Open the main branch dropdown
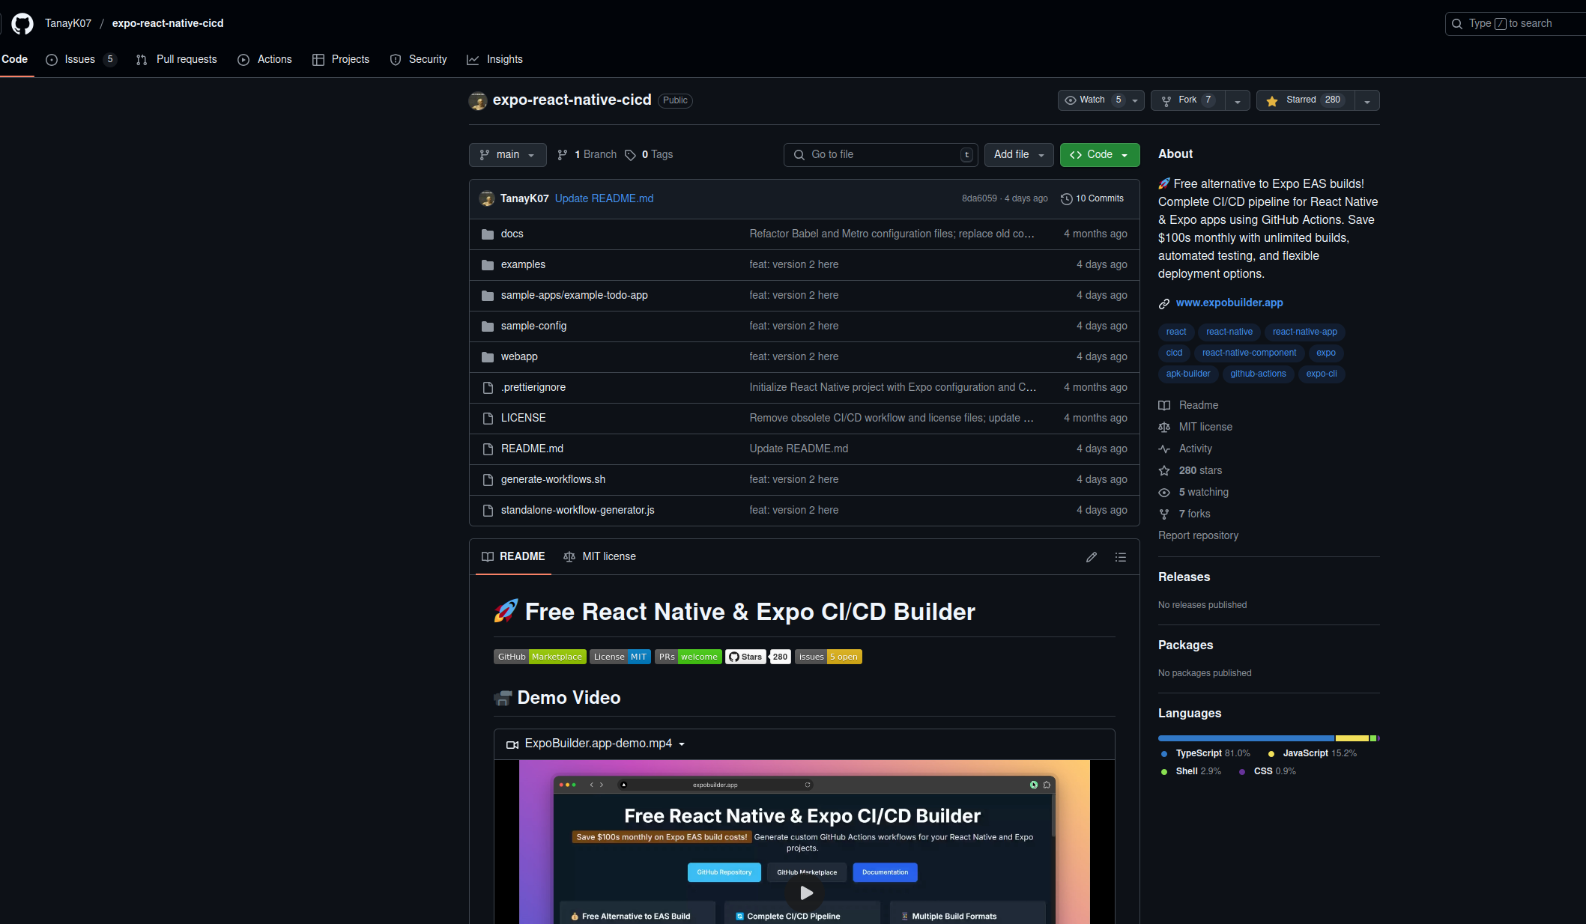 coord(507,155)
